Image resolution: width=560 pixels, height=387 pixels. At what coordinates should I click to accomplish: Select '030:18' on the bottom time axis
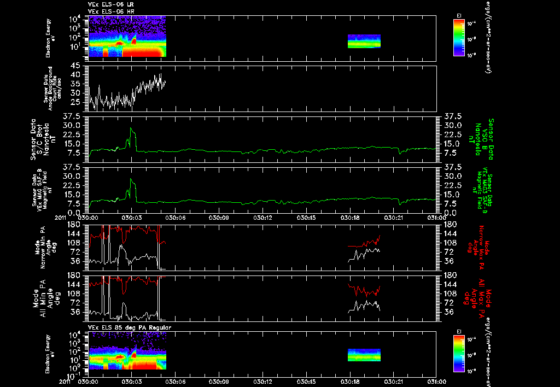coord(351,382)
